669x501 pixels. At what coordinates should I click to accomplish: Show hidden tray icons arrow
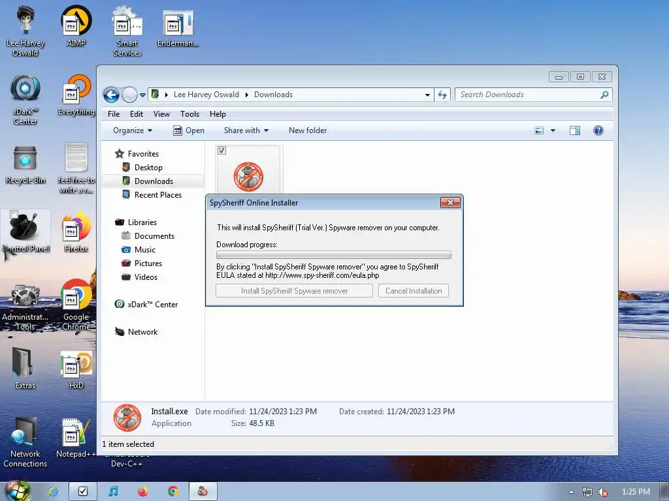571,492
